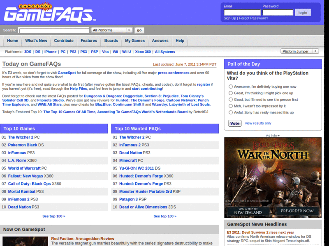The image size is (329, 246).
Task: Open the All Systems link
Action: click(165, 52)
